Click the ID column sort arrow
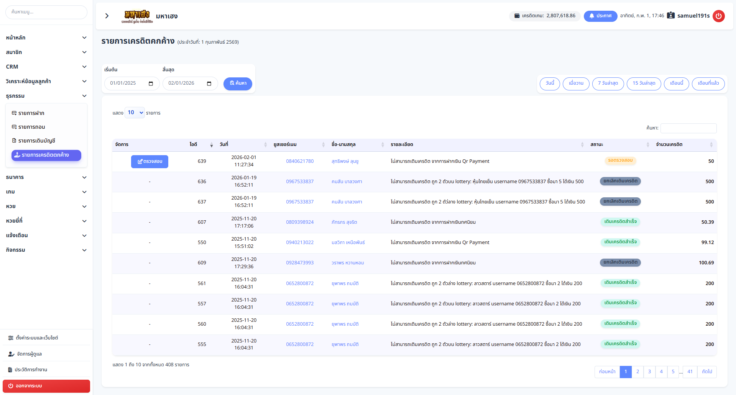This screenshot has height=395, width=736. [211, 145]
